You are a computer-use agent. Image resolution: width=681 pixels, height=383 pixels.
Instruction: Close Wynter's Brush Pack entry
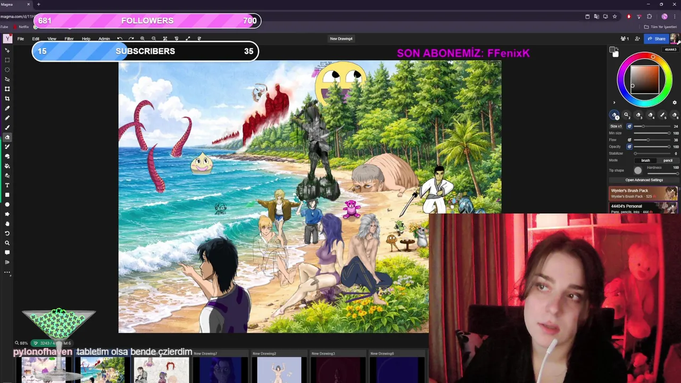673,191
